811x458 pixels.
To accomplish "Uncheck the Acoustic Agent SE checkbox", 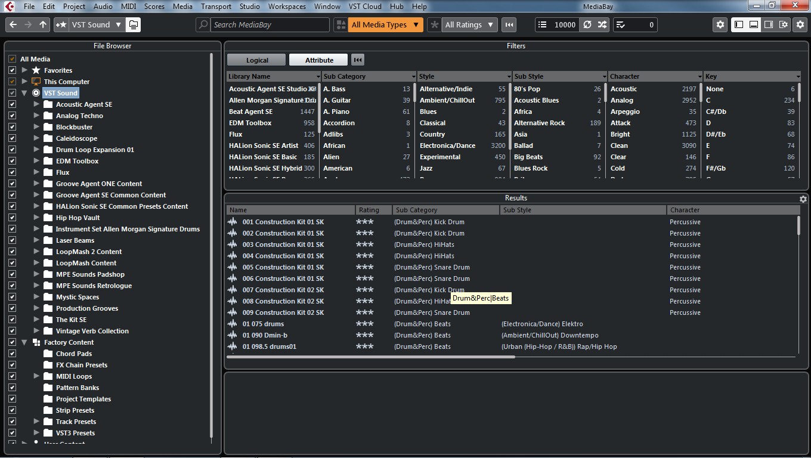I will point(12,104).
